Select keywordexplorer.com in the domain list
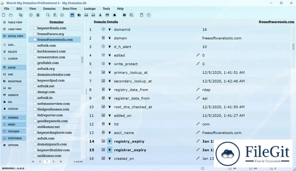 click(55, 132)
